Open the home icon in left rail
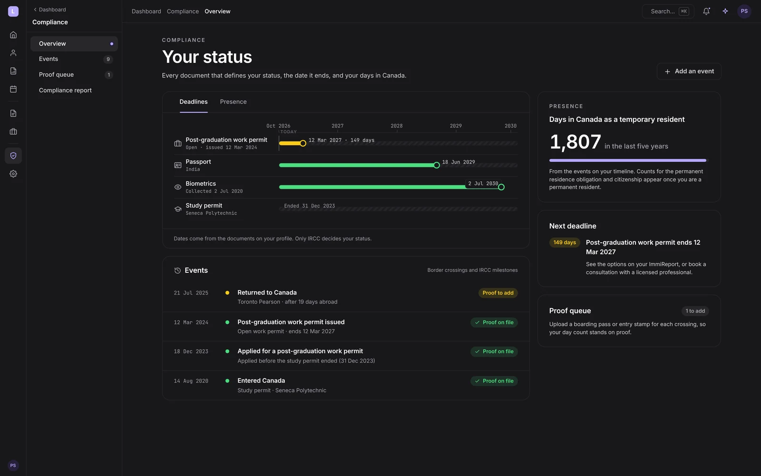761x476 pixels. tap(13, 35)
